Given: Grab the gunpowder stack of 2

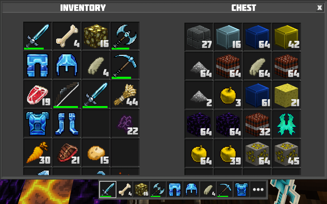Looking at the screenshot, I should [x=199, y=95].
